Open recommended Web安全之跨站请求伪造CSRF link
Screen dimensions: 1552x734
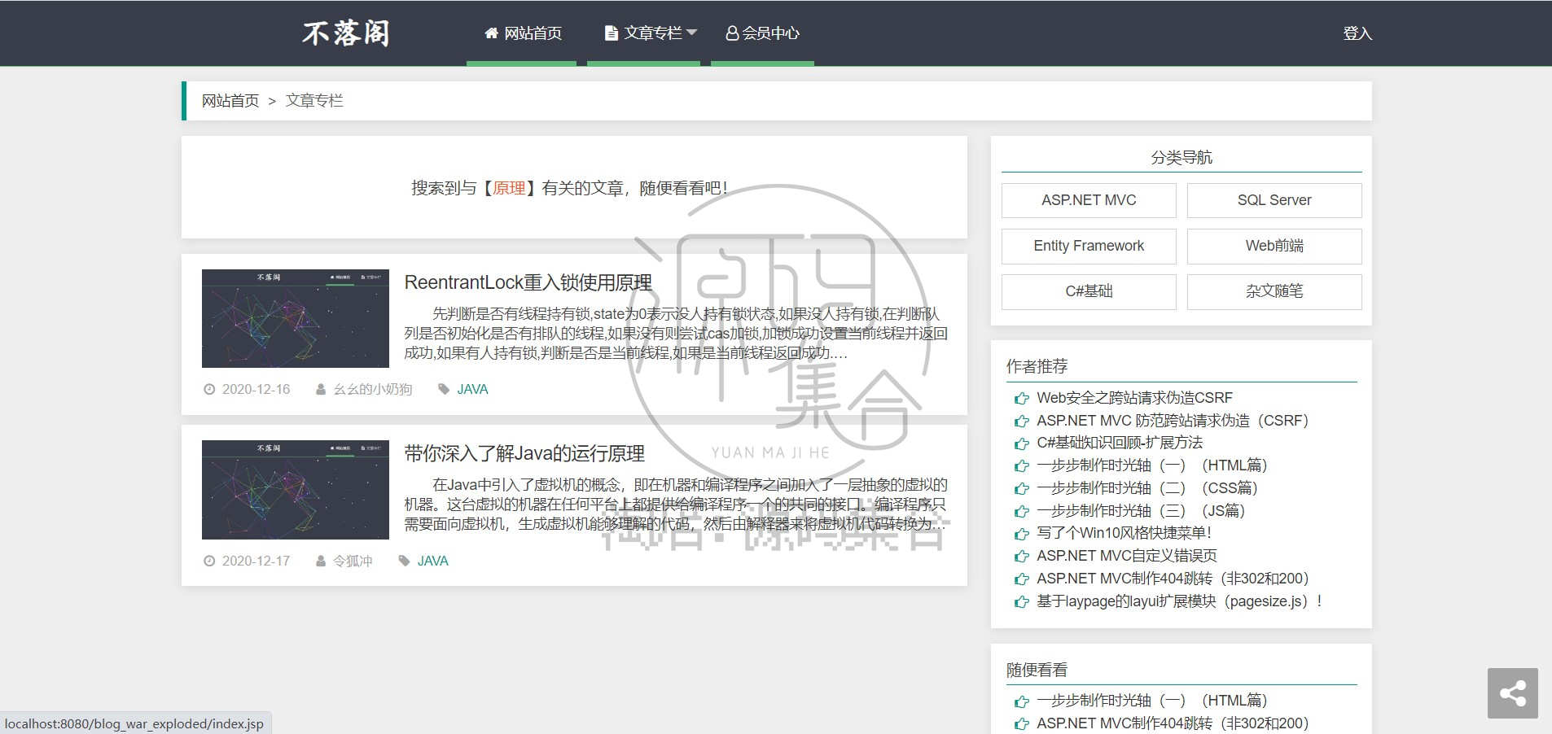click(x=1134, y=398)
